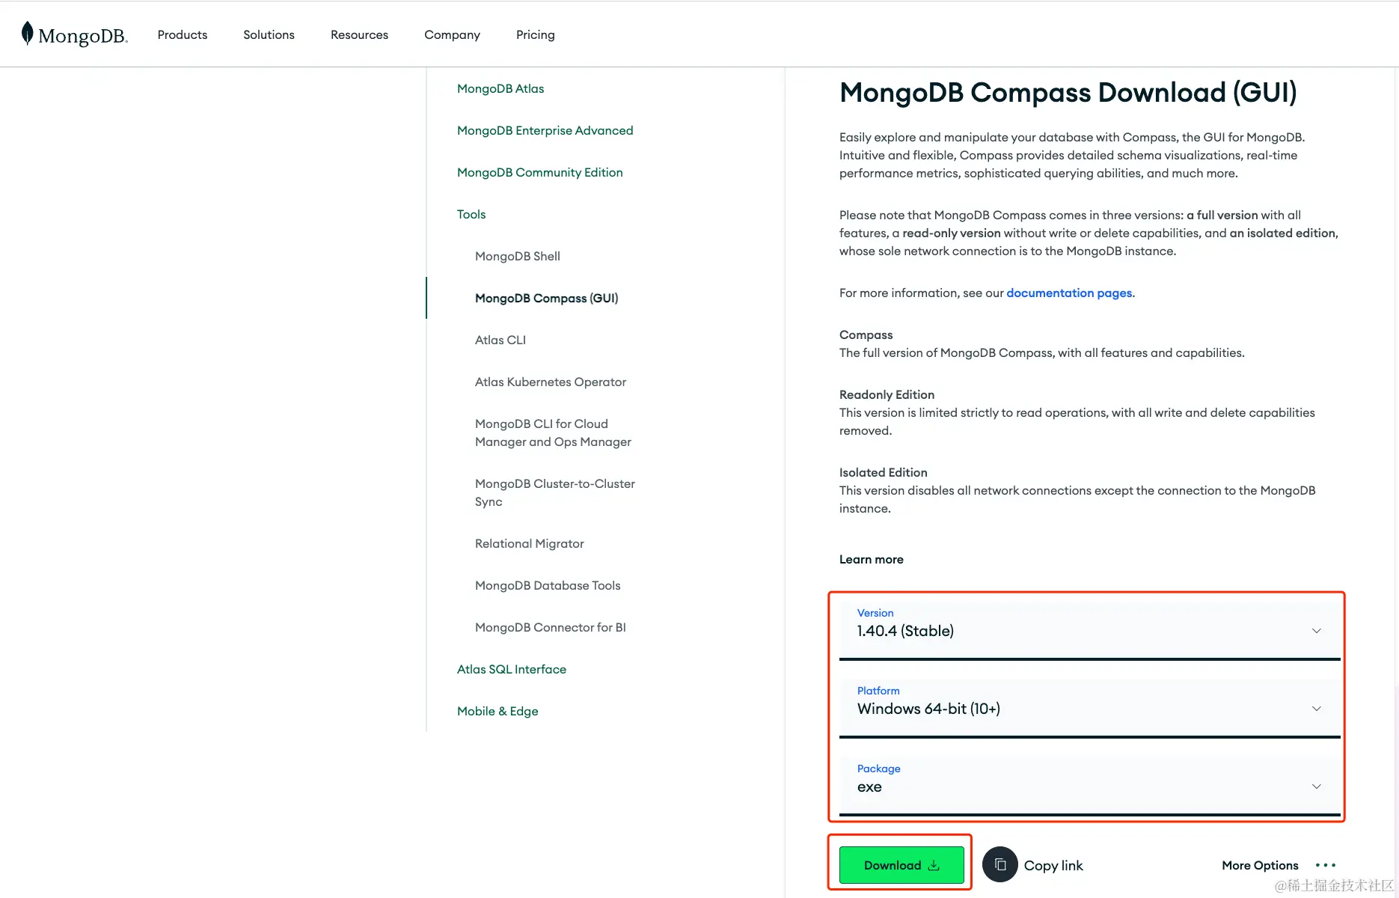Click the Copy link label

(1053, 865)
